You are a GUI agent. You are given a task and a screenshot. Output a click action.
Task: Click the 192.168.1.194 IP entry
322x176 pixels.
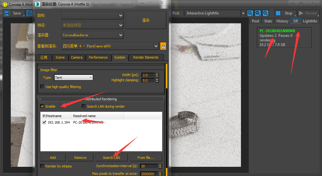click(59, 122)
